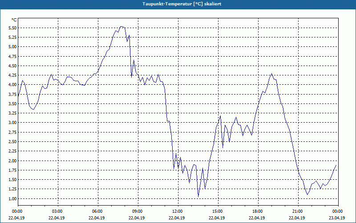
Task: Click the 21:00 time label
Action: tap(297, 211)
